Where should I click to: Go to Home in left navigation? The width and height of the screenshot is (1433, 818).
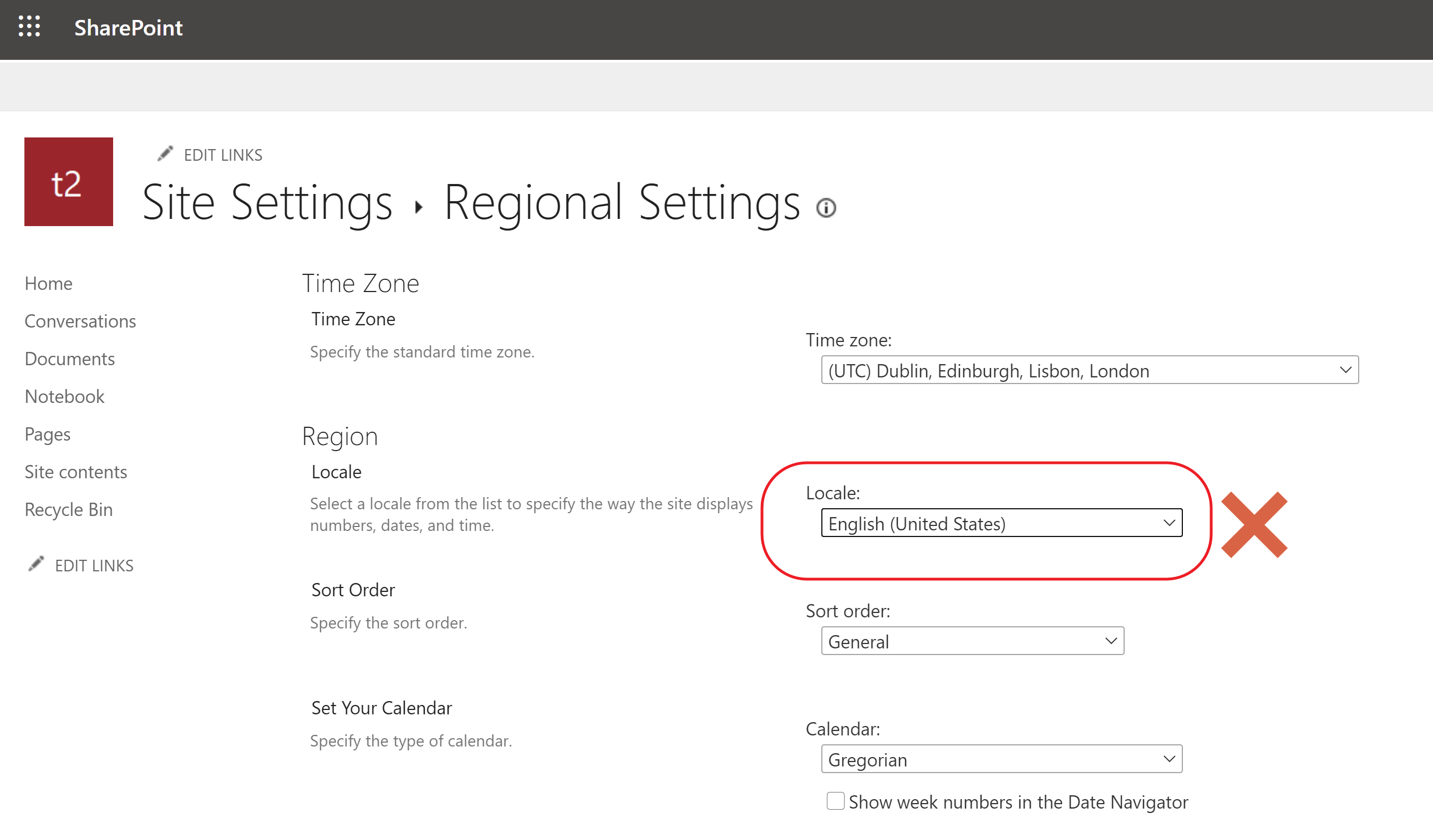48,283
